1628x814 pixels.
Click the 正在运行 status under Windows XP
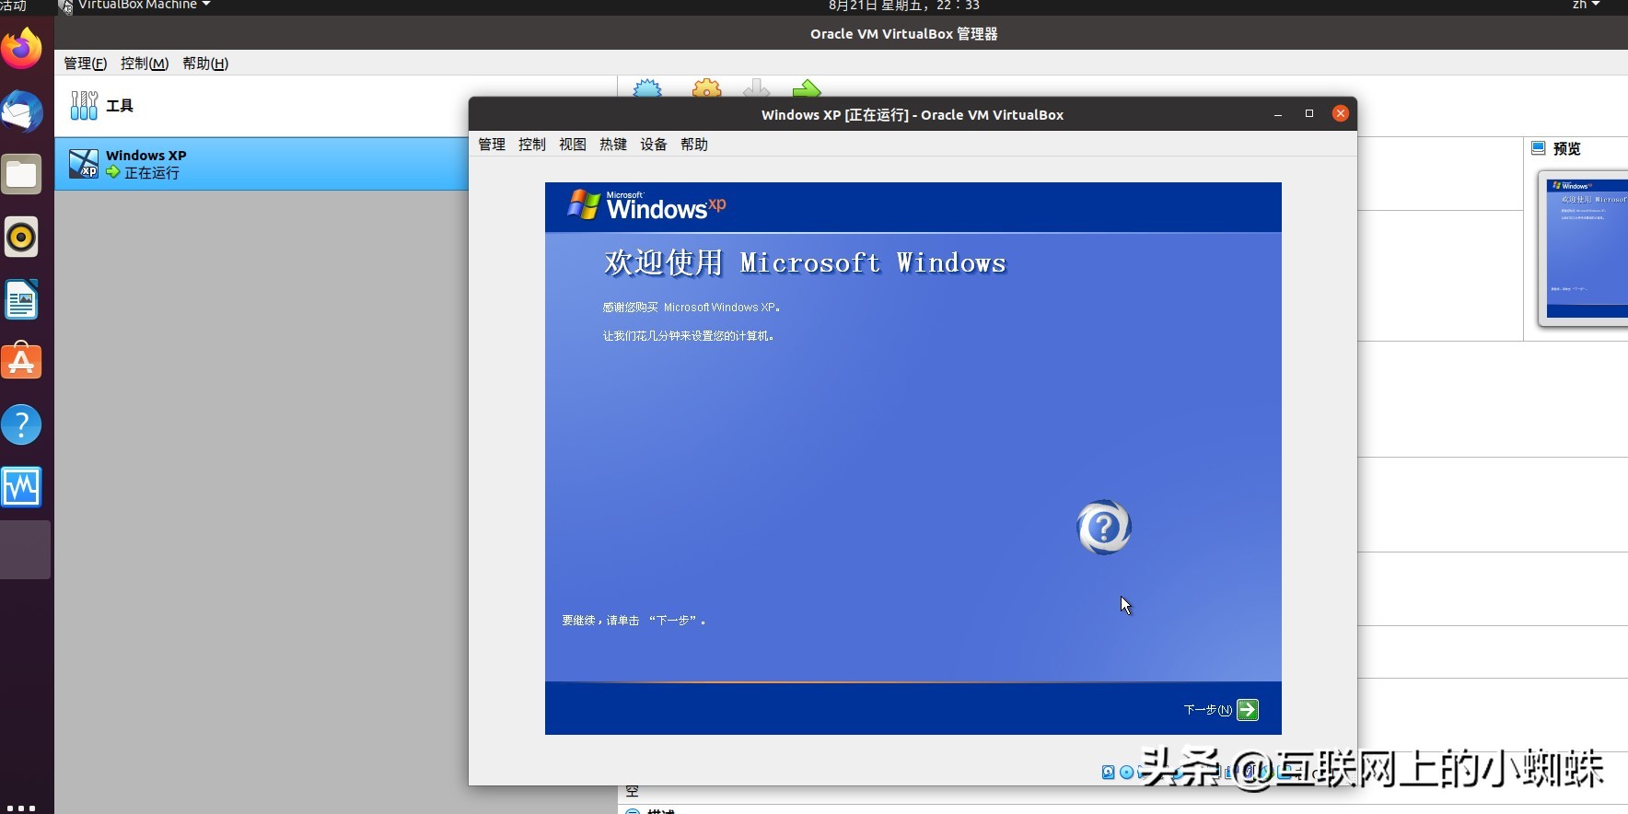click(152, 173)
